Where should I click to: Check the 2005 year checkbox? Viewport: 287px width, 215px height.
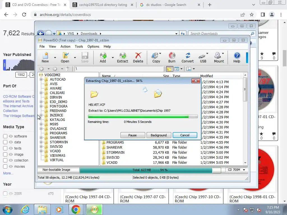click(5, 194)
